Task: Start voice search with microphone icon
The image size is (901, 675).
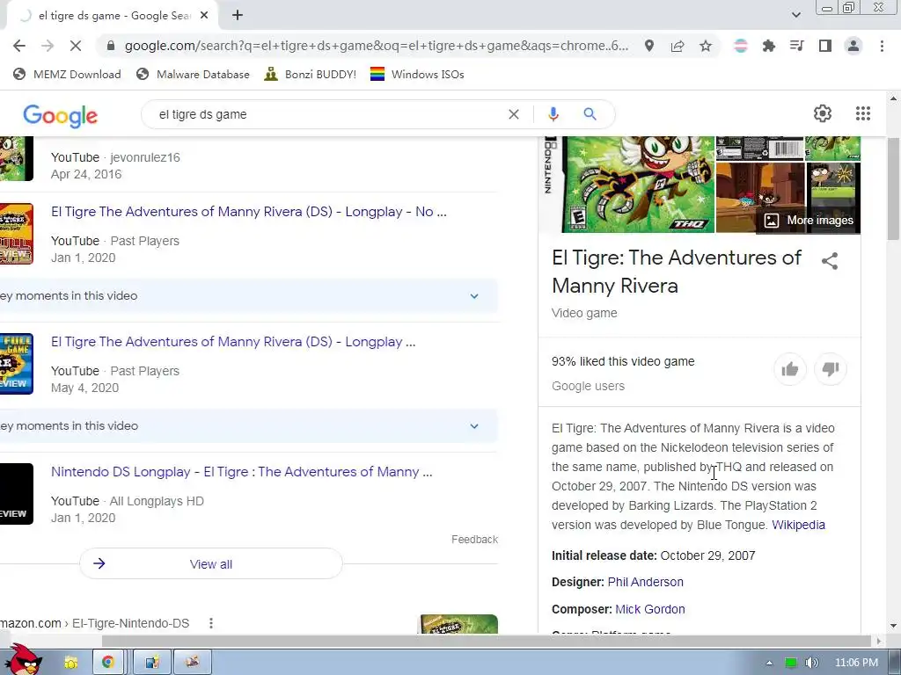Action: 553,114
